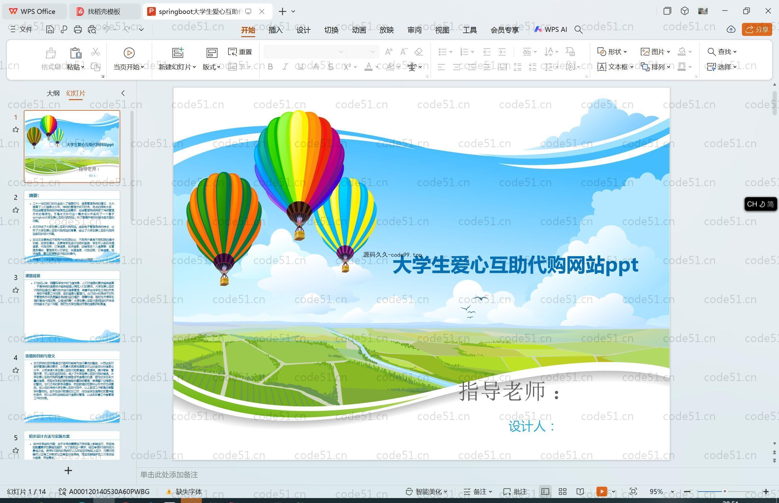Open the text highlight color dropdown
The width and height of the screenshot is (779, 503).
pos(398,67)
